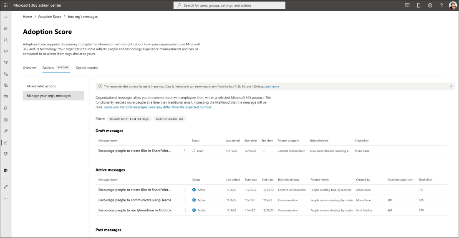Screen dimensions: 459x238
Task: Click the search box for users and groups
Action: click(x=229, y=5)
